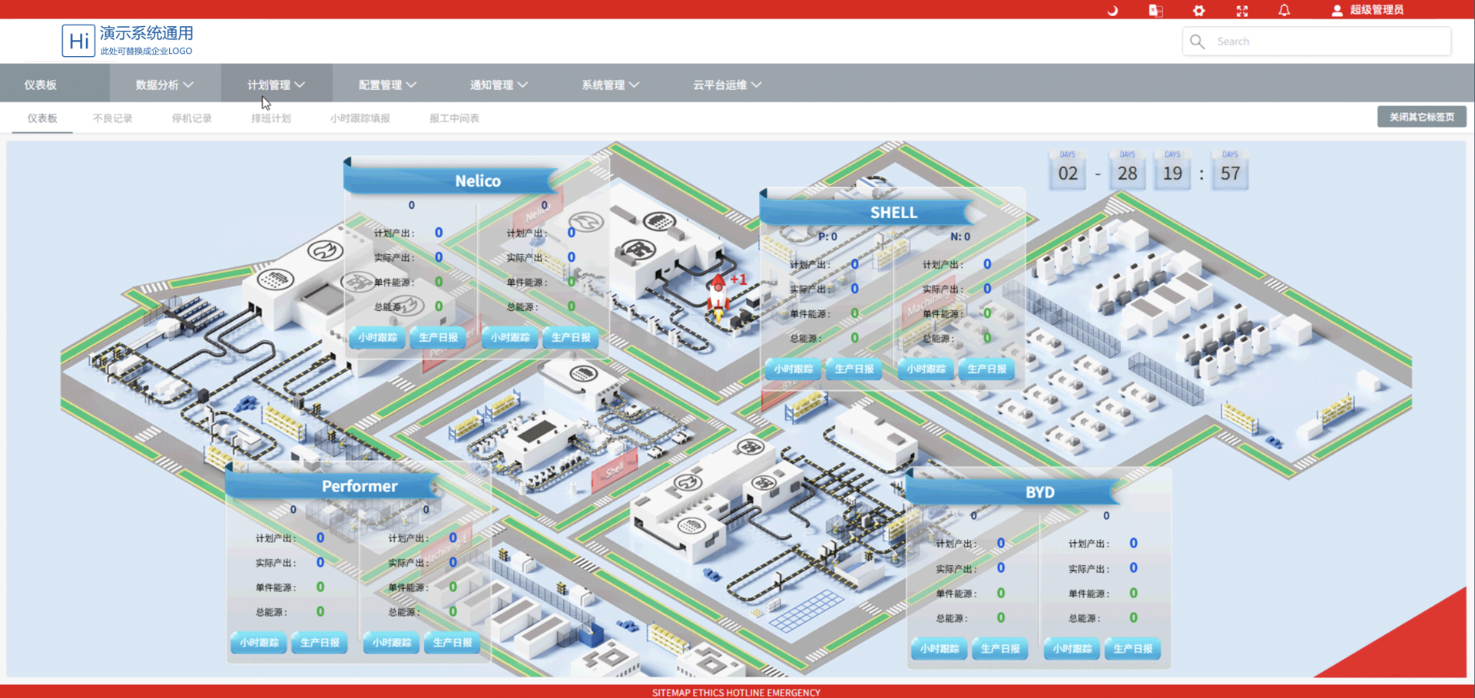The image size is (1475, 698).
Task: Click the Hi logo icon
Action: click(78, 41)
